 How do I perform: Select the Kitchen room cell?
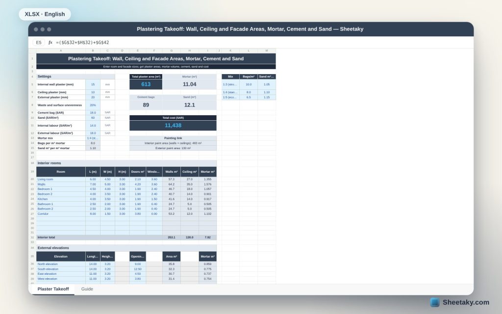coord(61,199)
